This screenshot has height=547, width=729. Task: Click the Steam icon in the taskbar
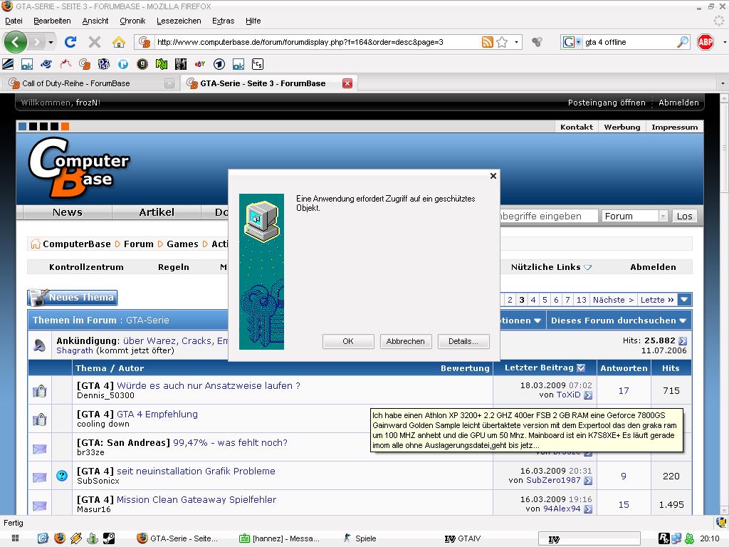[109, 538]
